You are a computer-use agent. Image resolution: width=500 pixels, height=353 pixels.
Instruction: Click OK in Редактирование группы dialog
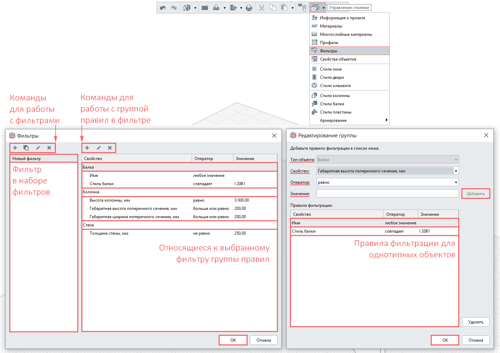445,340
